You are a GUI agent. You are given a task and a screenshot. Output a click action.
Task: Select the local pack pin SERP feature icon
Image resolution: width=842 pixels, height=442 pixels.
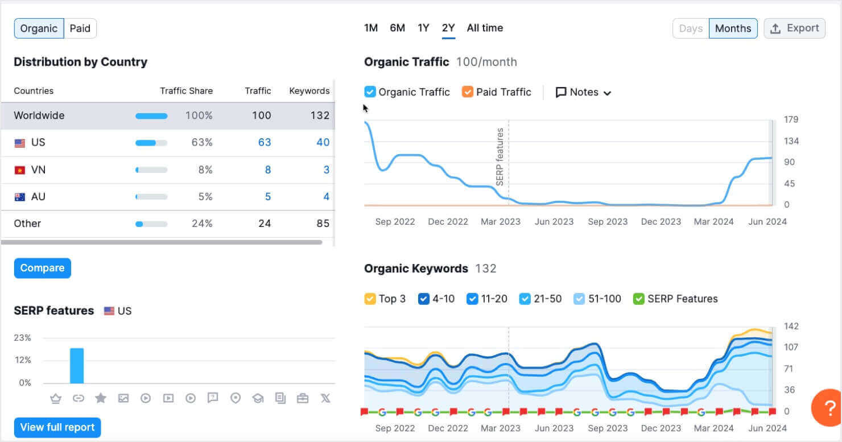[x=236, y=398]
